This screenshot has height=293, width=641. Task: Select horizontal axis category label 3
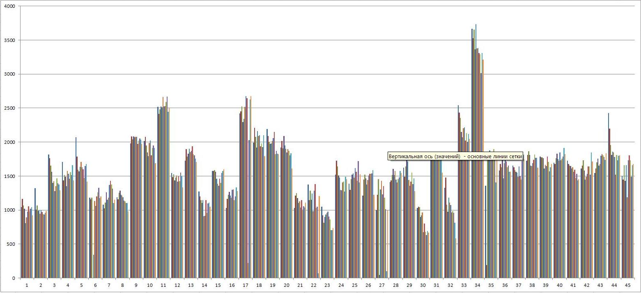coord(54,285)
